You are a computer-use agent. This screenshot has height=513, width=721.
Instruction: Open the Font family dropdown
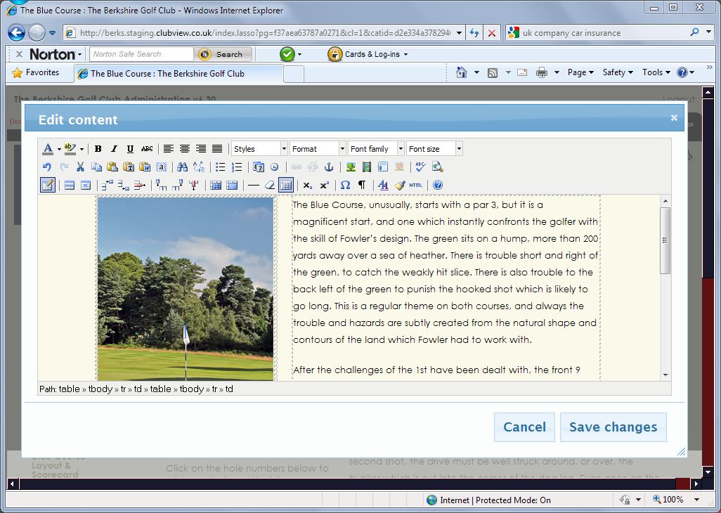[376, 149]
